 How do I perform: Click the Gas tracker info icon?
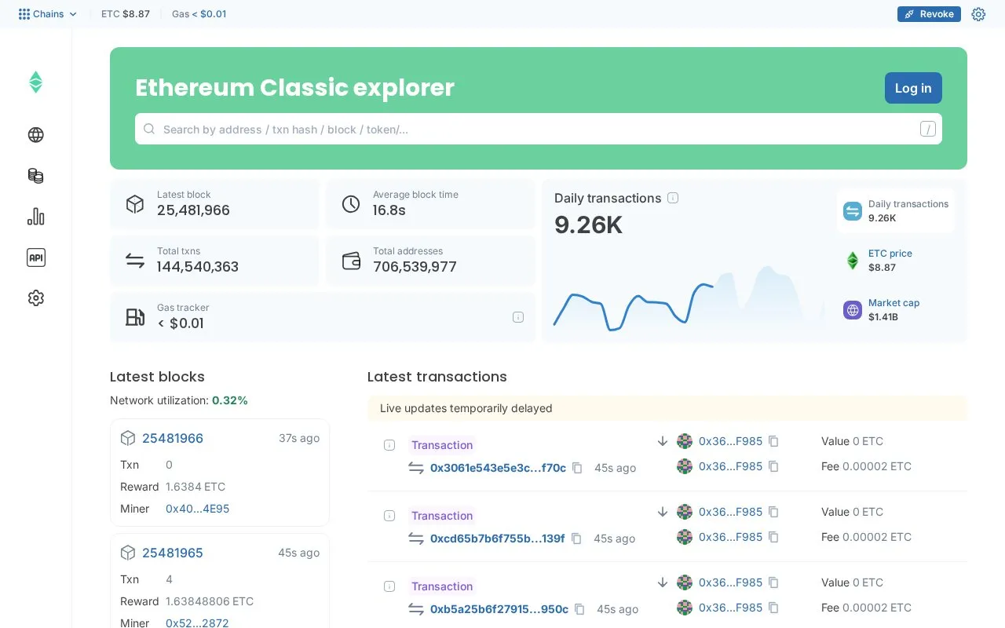point(518,317)
